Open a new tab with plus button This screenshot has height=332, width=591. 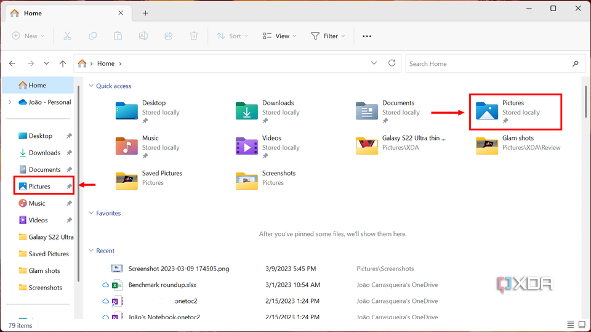coord(145,13)
